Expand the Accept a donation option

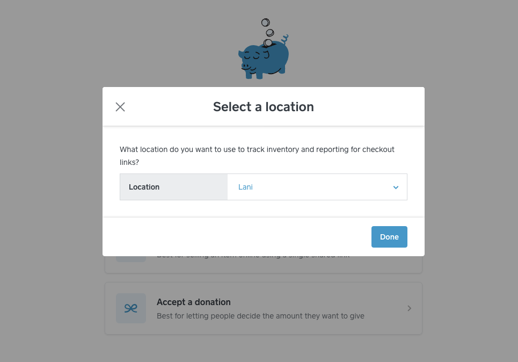pyautogui.click(x=263, y=308)
